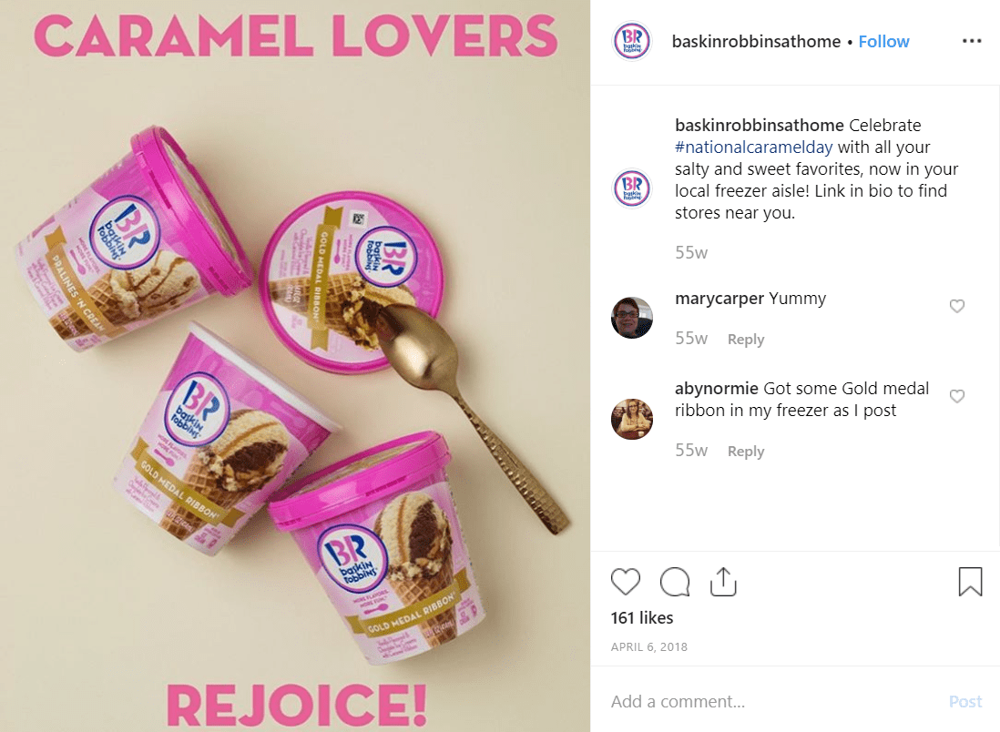Open the #nationalcaramelday hashtag

[753, 147]
